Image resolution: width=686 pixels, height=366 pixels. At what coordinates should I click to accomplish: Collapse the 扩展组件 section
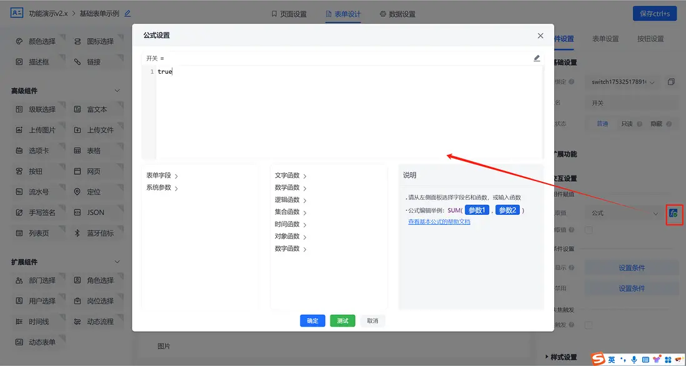pos(117,262)
